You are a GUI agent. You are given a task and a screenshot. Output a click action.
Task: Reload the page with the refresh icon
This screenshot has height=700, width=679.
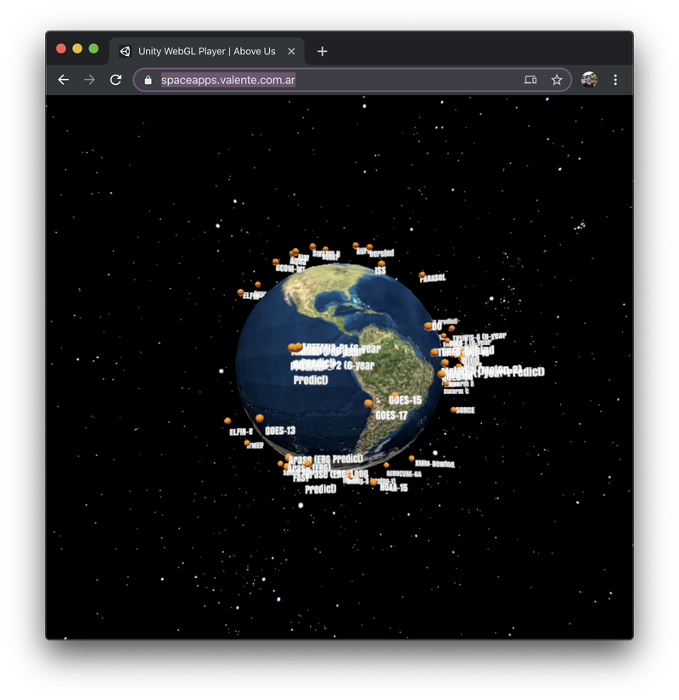pyautogui.click(x=115, y=80)
